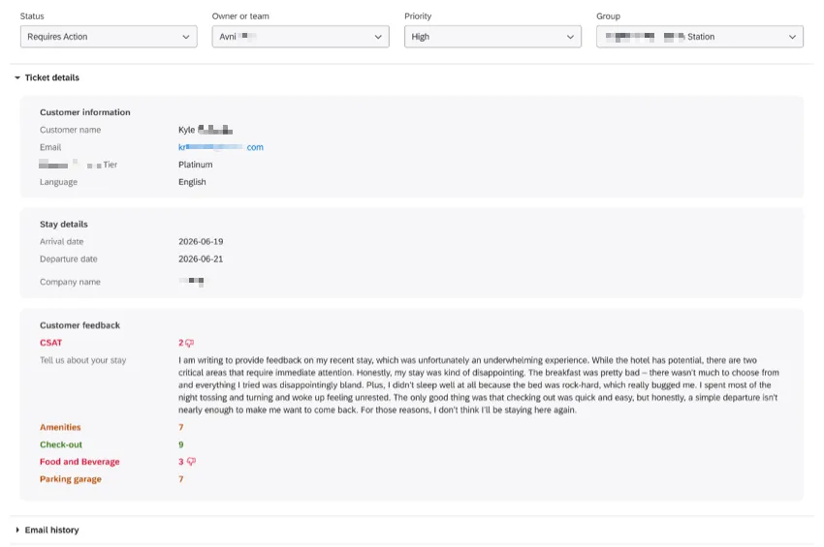Click the customer name Kyle
The height and width of the screenshot is (547, 824).
pyautogui.click(x=206, y=130)
